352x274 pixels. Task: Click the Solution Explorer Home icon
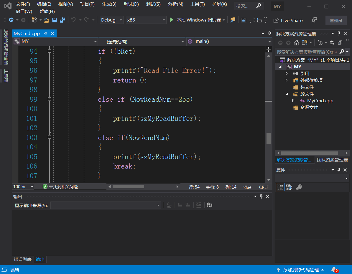click(296, 43)
